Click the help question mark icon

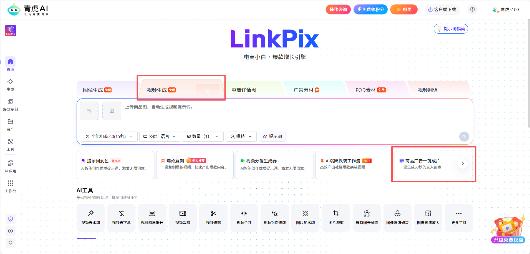coord(473,9)
